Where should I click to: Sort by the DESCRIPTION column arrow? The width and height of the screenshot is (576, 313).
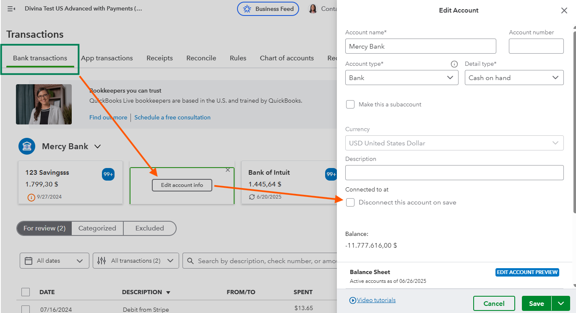click(x=168, y=292)
